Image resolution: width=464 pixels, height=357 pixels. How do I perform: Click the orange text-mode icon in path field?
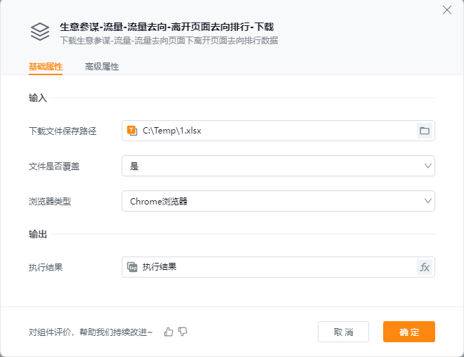point(131,131)
